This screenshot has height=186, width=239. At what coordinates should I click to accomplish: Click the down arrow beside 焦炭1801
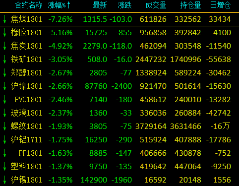click(5, 46)
